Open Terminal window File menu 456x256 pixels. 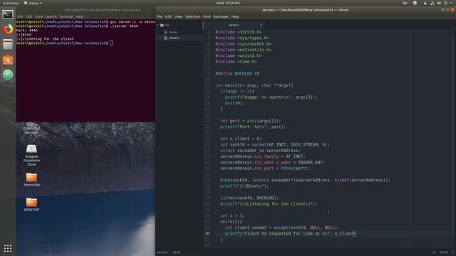(20, 17)
